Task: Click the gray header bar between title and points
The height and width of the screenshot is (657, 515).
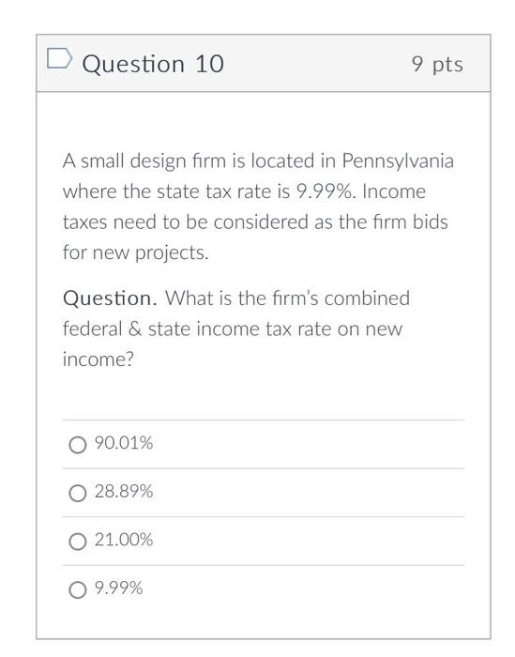Action: coord(317,63)
